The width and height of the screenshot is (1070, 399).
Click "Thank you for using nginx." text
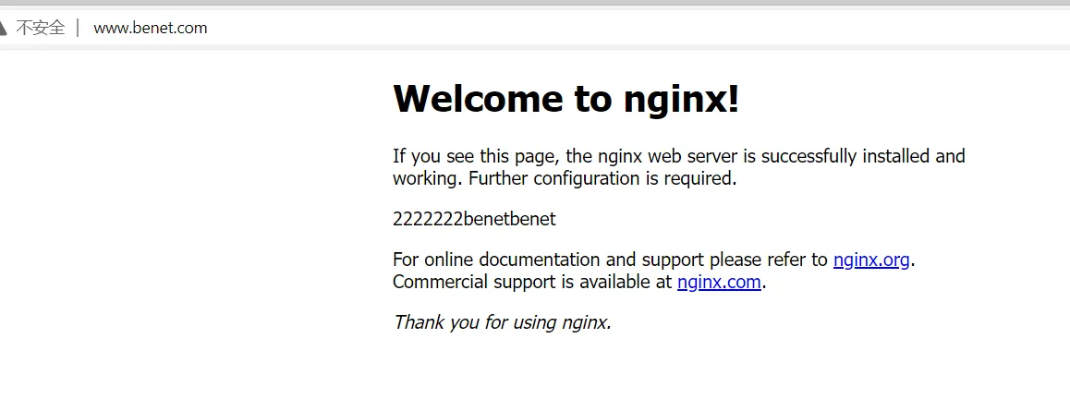(503, 322)
